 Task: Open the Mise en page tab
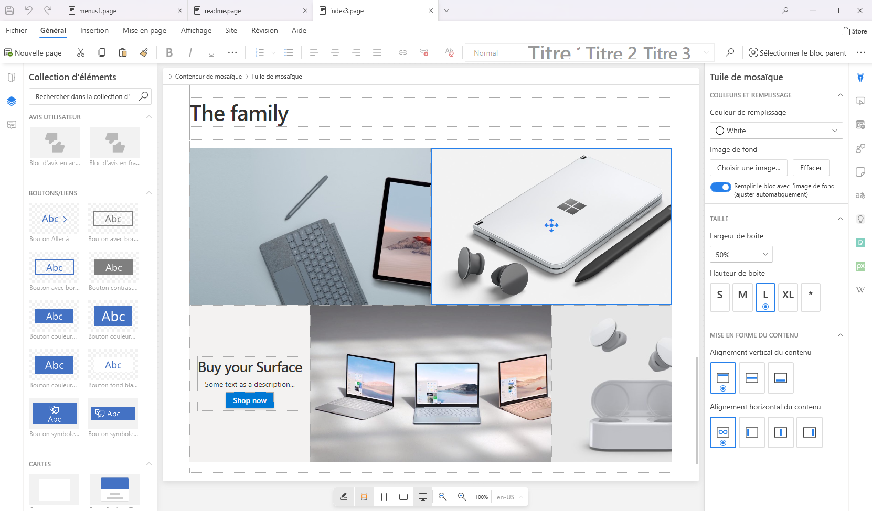(144, 30)
